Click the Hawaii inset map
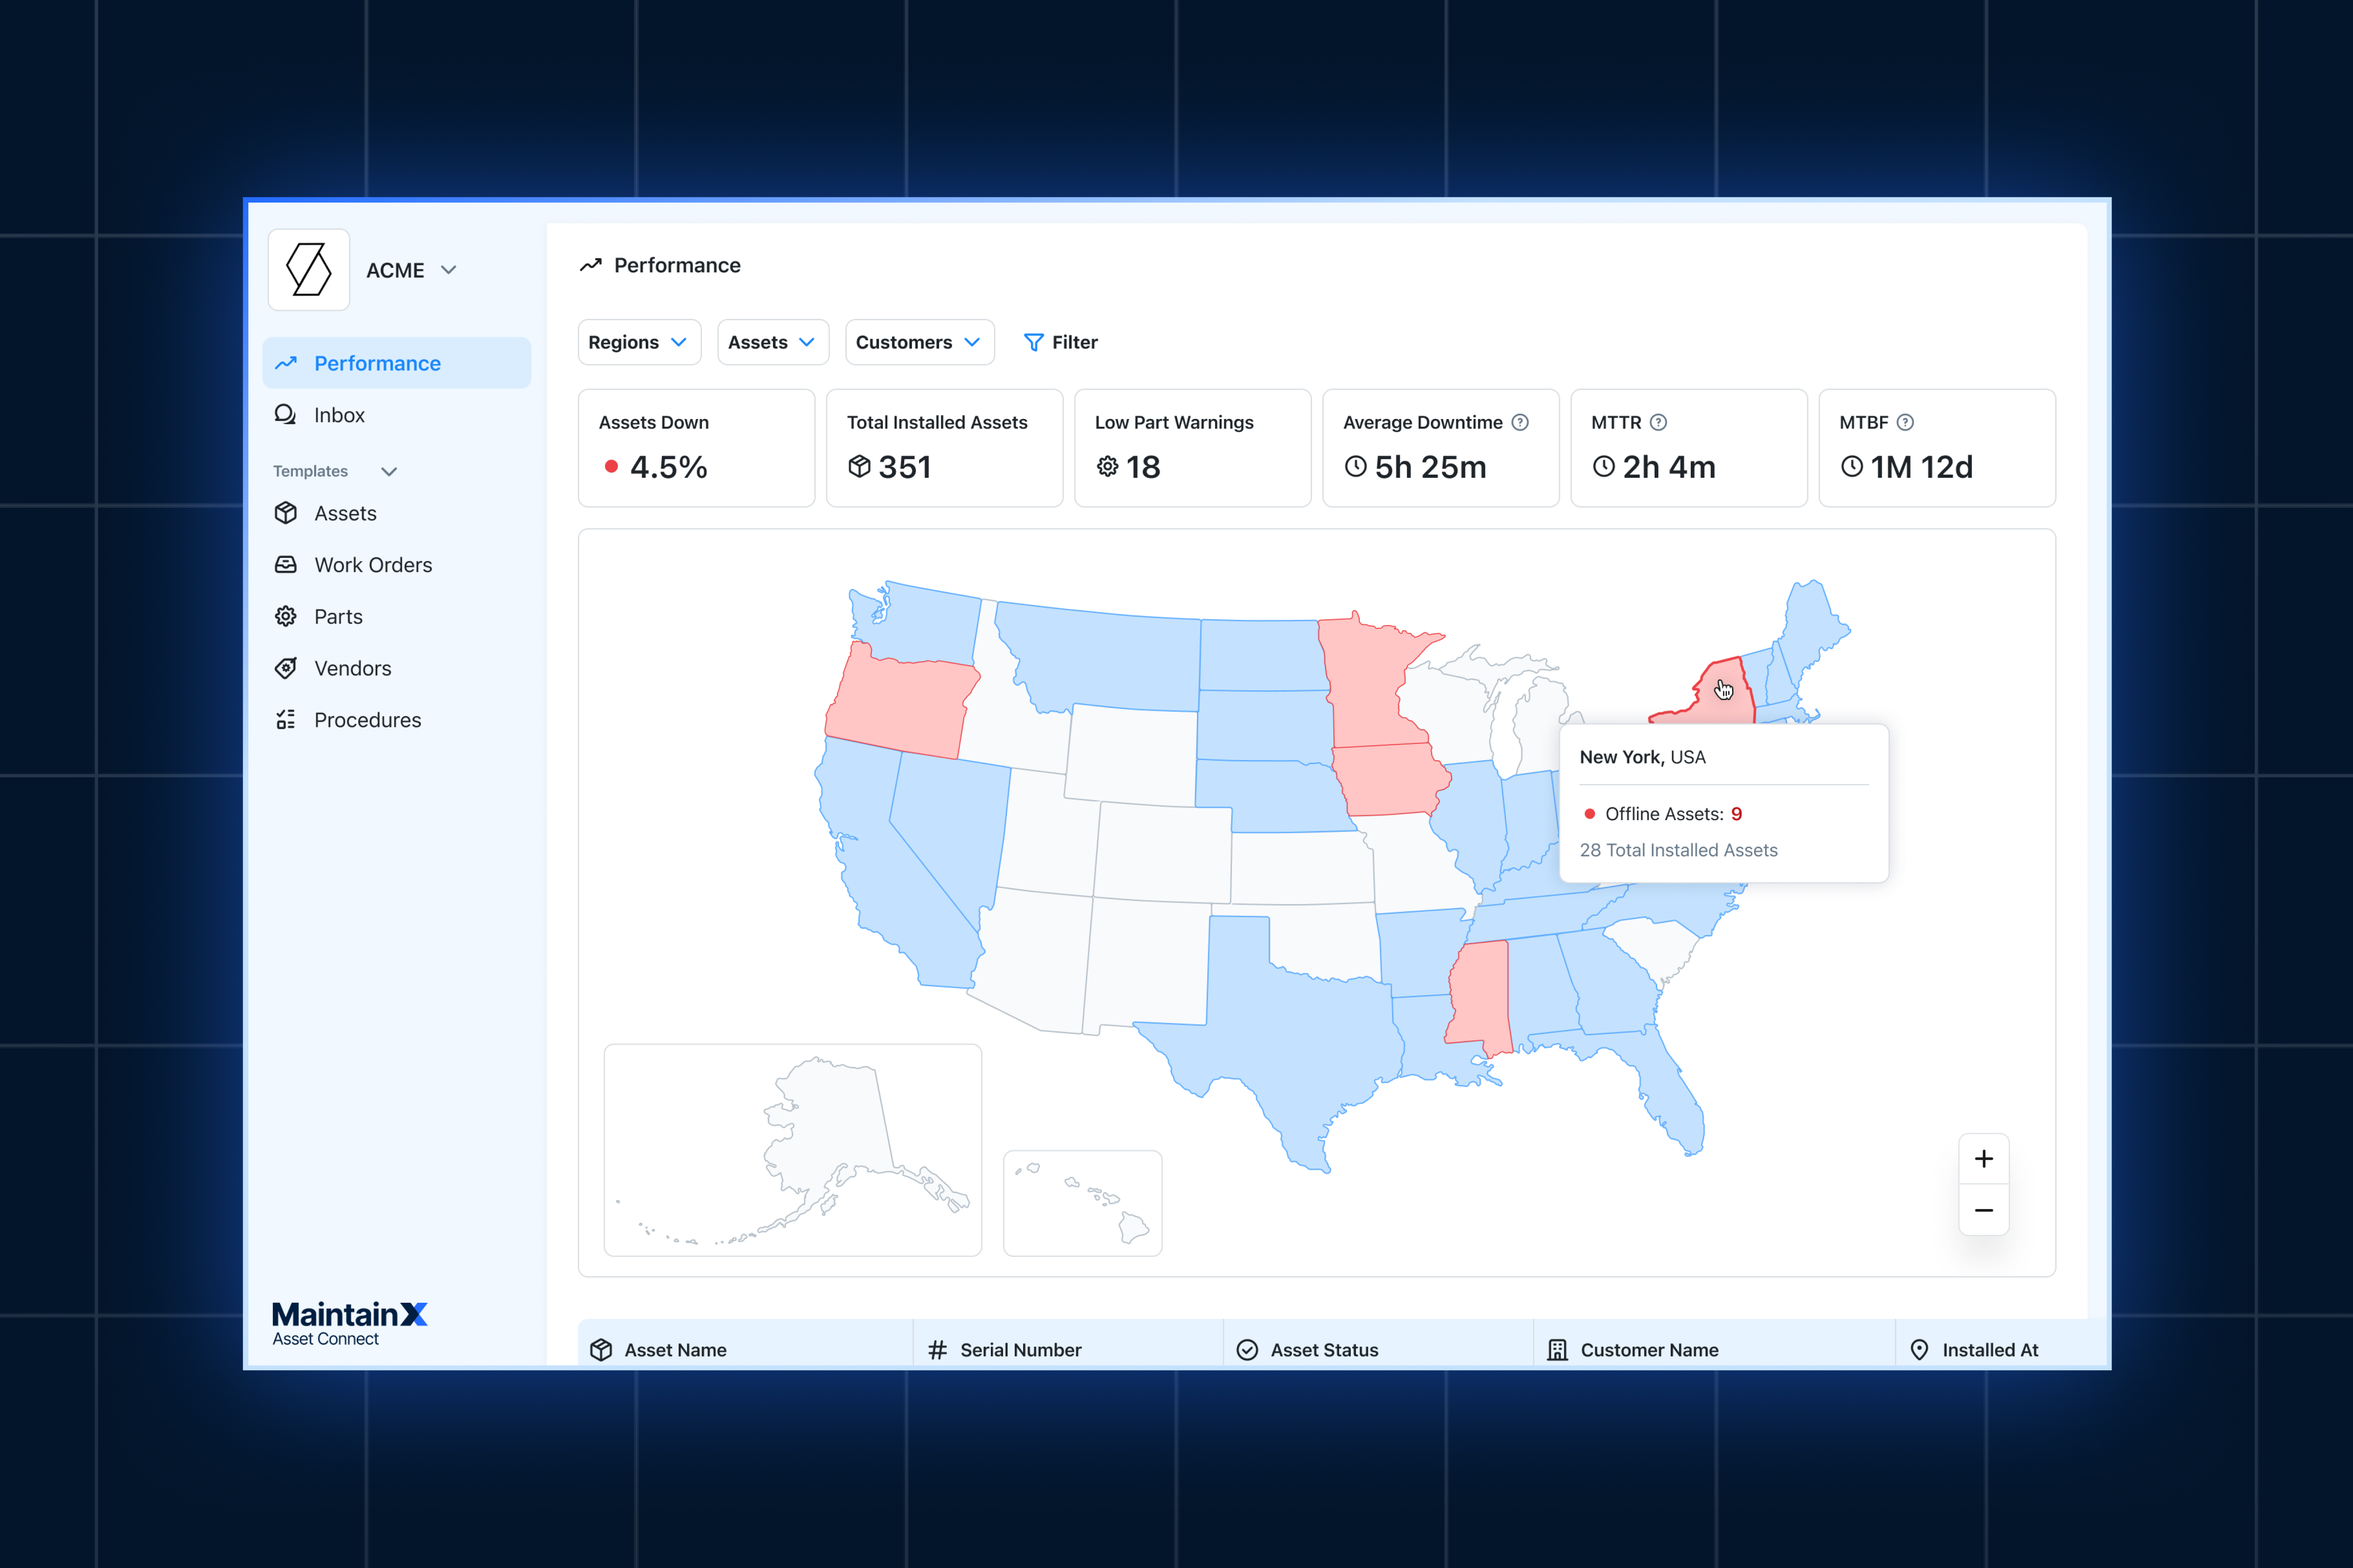 [x=1082, y=1203]
